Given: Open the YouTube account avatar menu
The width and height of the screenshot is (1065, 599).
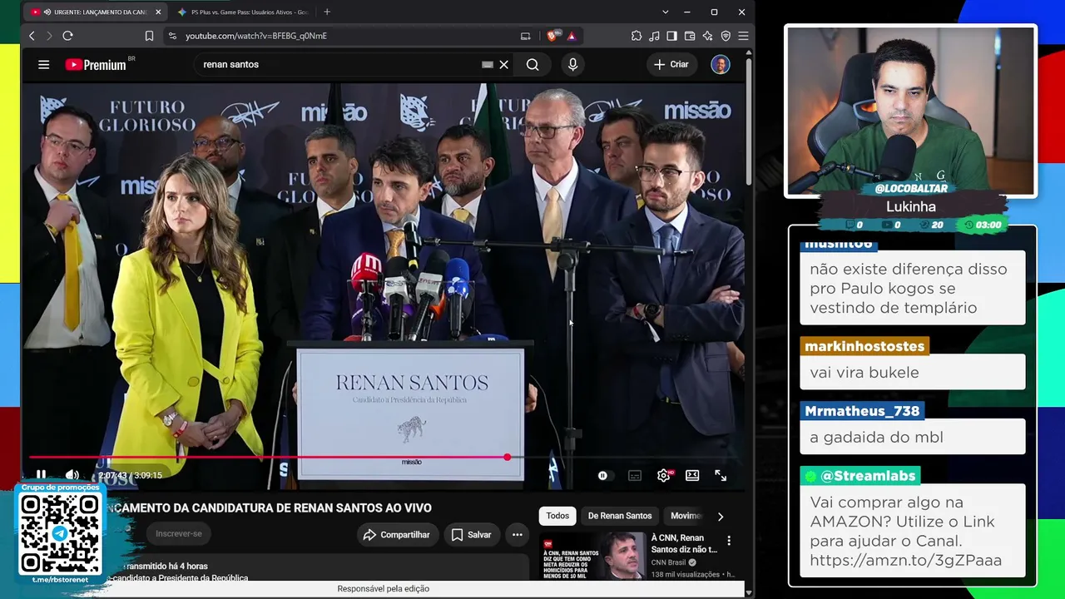Looking at the screenshot, I should tap(721, 64).
